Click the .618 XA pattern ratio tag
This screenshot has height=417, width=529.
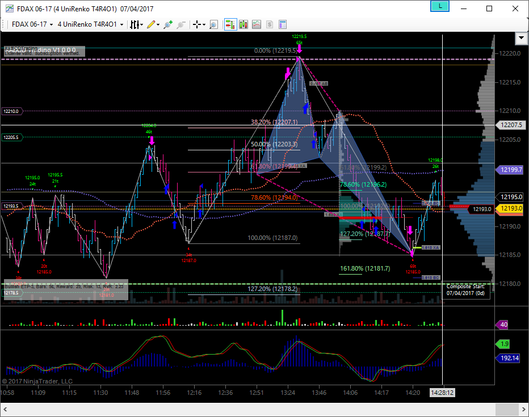(x=431, y=248)
